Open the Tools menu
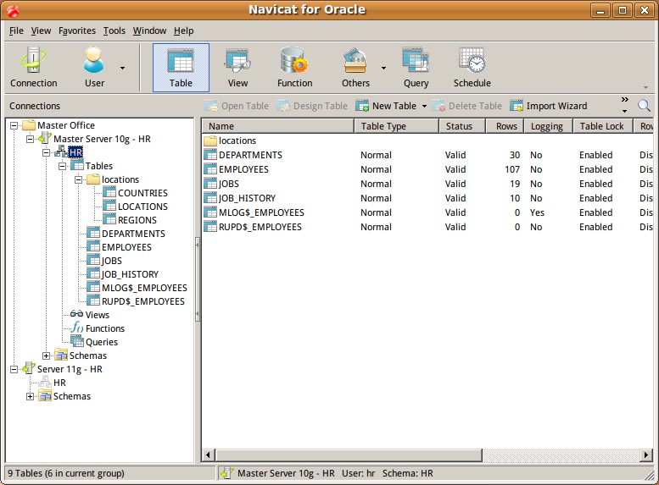Viewport: 659px width, 485px height. pyautogui.click(x=114, y=30)
